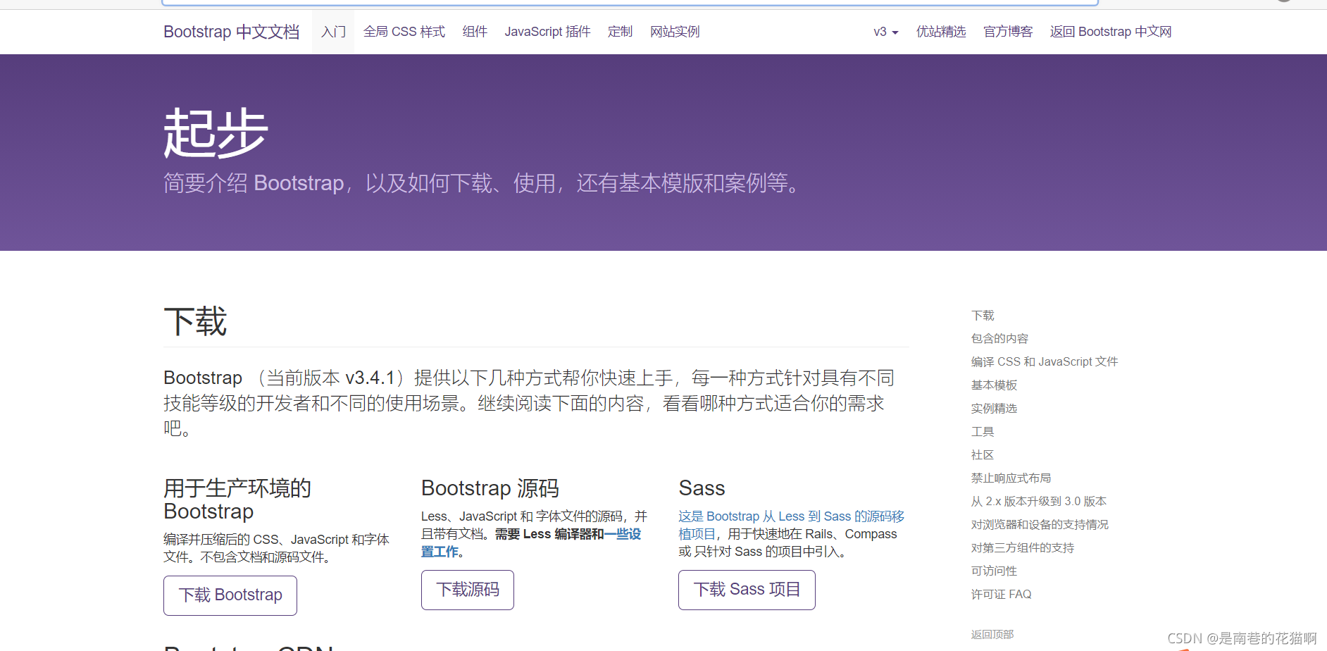Open 从 2.x 版本升级到 3.0 版本 sidebar link
1327x651 pixels.
coord(1038,502)
